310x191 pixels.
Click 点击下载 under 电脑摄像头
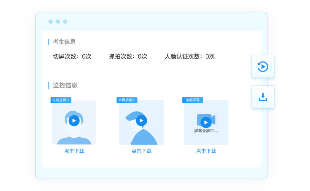coord(74,151)
